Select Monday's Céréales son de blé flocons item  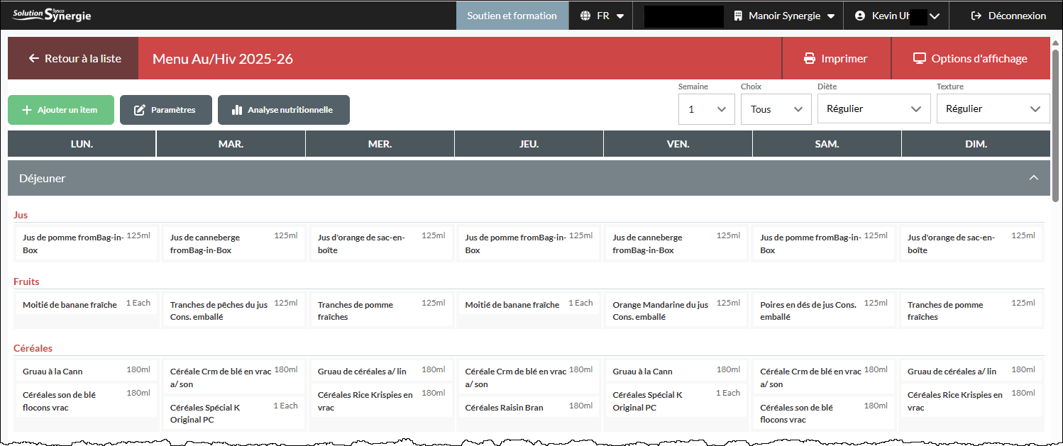[x=86, y=401]
